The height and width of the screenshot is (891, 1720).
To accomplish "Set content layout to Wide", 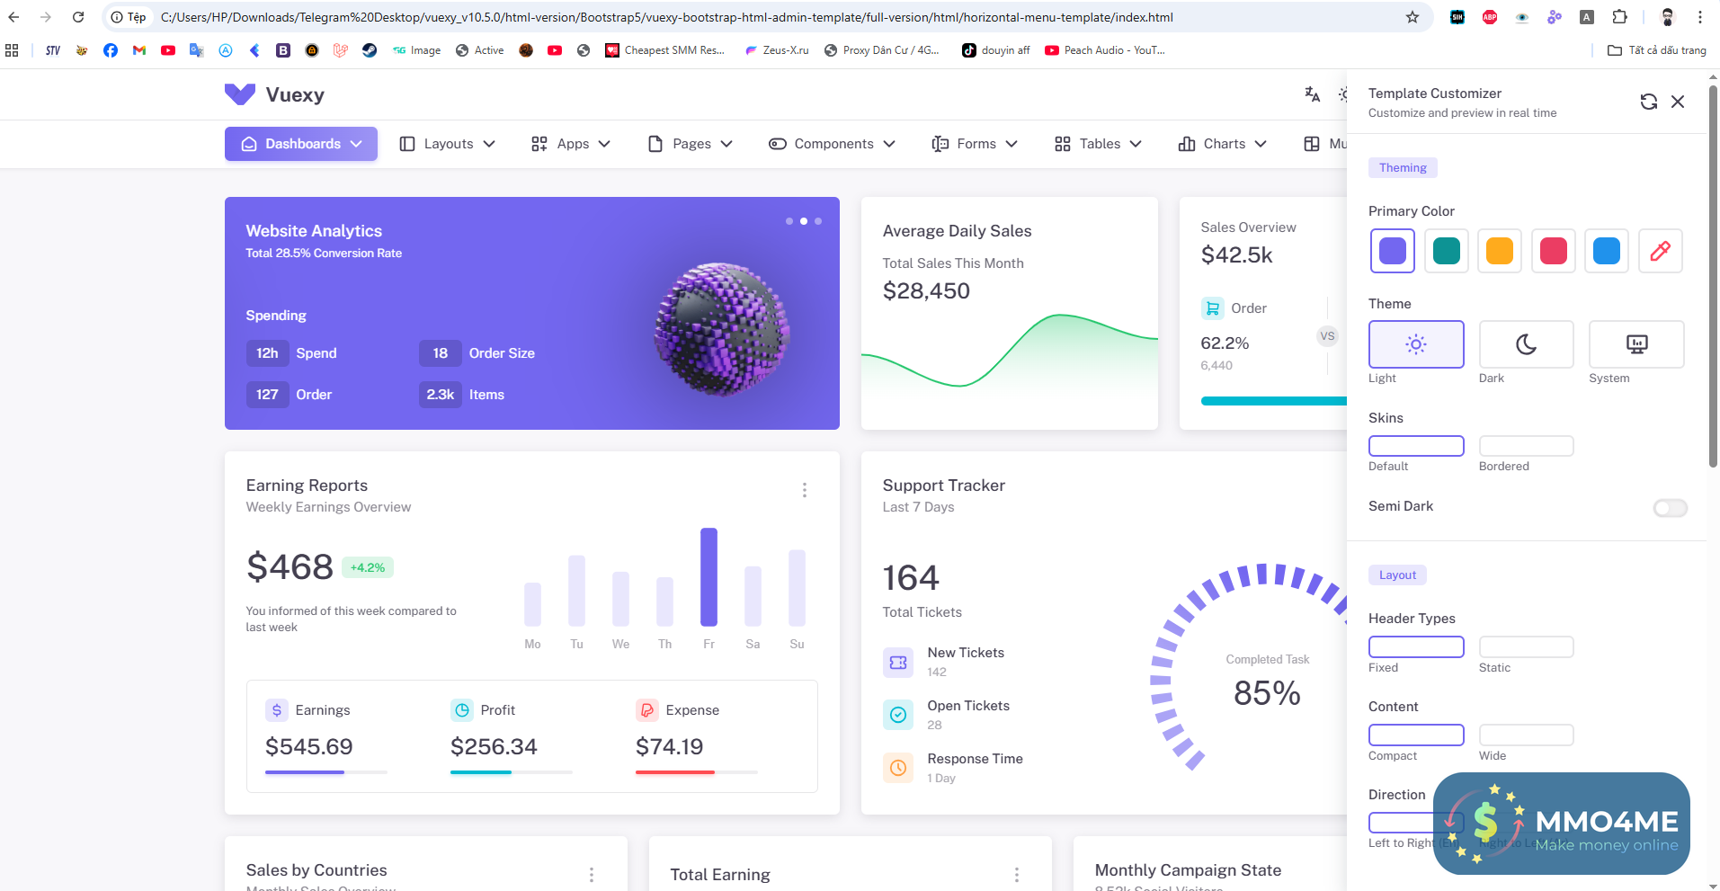I will tap(1526, 735).
